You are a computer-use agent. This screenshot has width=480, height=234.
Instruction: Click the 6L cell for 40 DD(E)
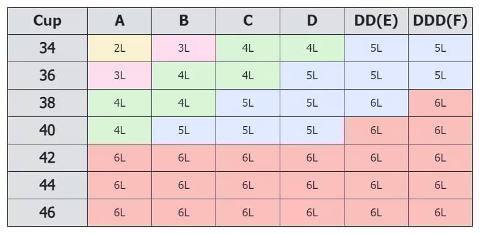tap(376, 130)
